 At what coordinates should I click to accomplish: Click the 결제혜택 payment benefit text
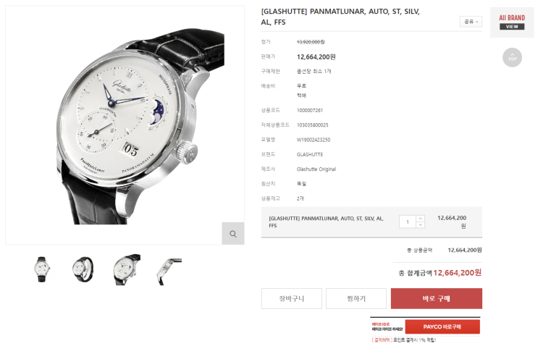point(382,340)
